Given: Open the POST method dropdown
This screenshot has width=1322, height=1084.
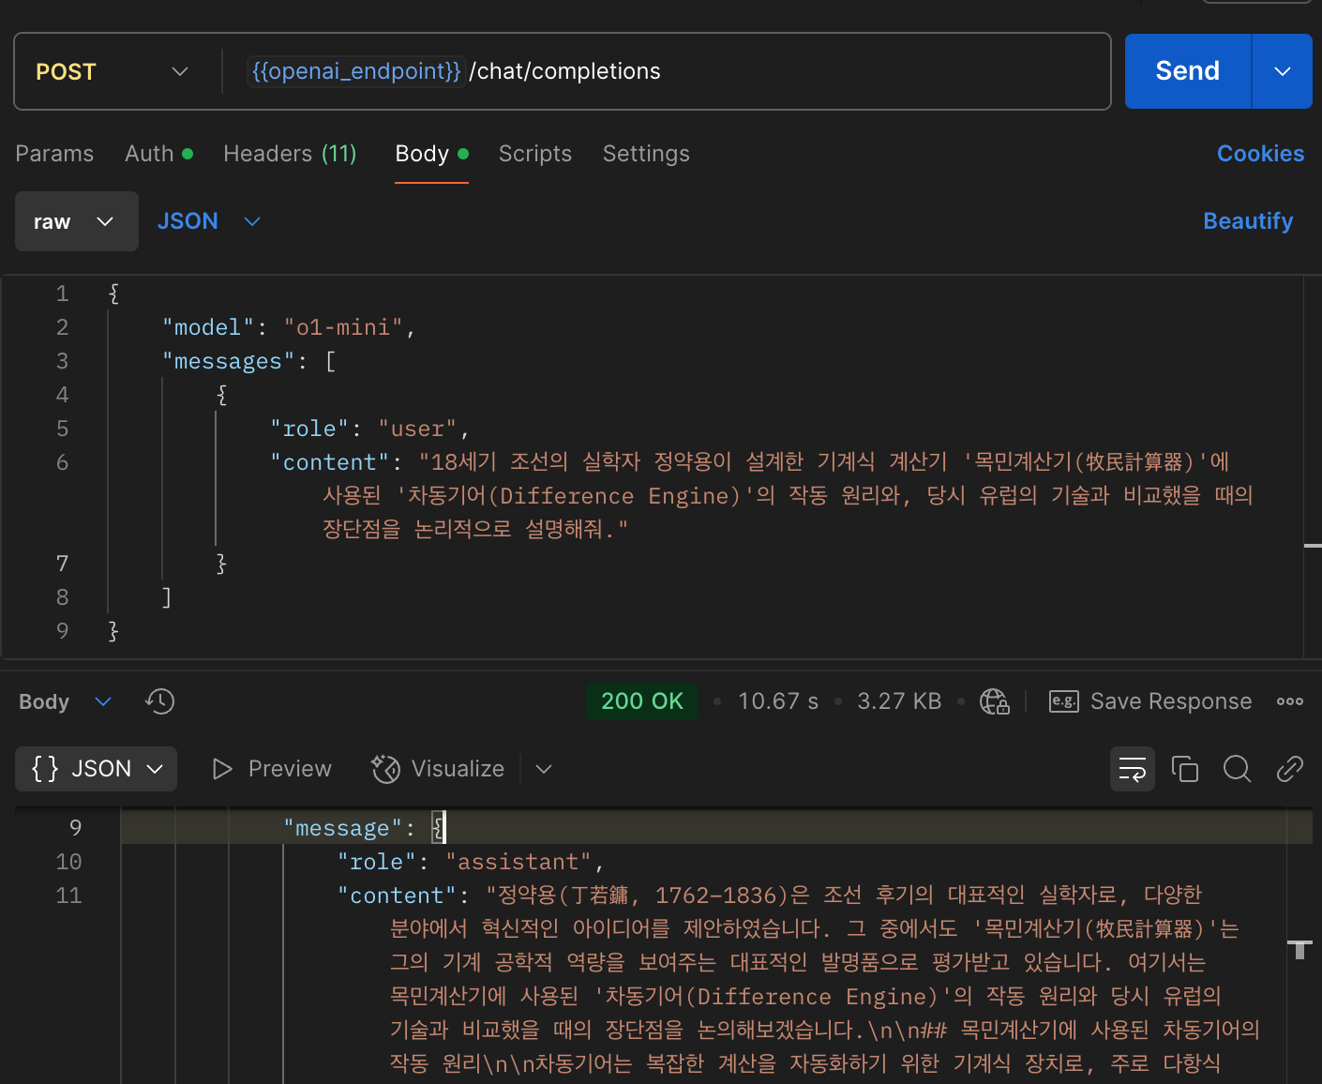Looking at the screenshot, I should pos(113,72).
